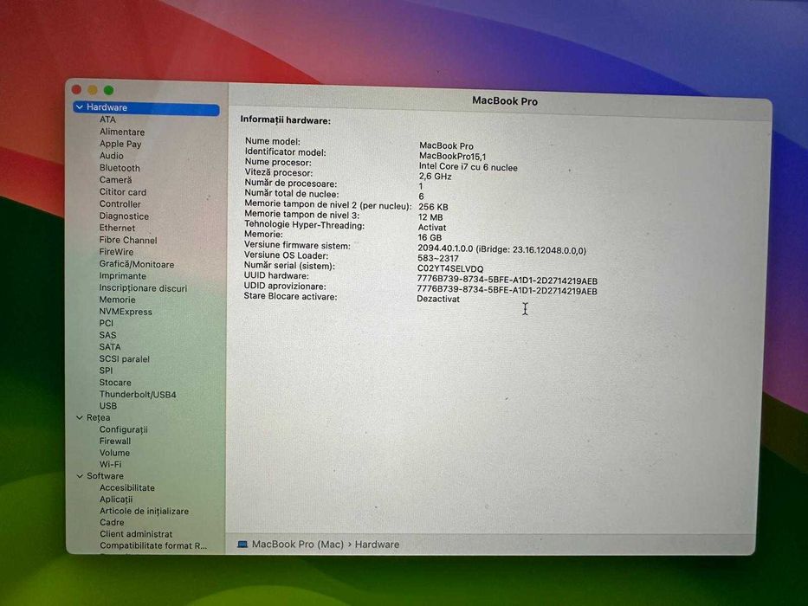Collapse the Software section chevron
Screen dimensions: 808x606
[x=80, y=475]
